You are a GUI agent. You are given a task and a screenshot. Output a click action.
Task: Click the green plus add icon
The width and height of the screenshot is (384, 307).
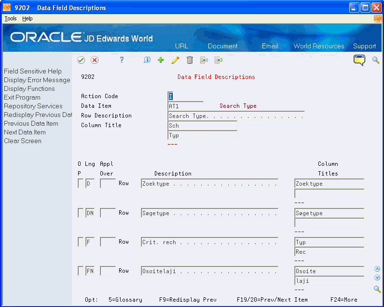pyautogui.click(x=161, y=60)
